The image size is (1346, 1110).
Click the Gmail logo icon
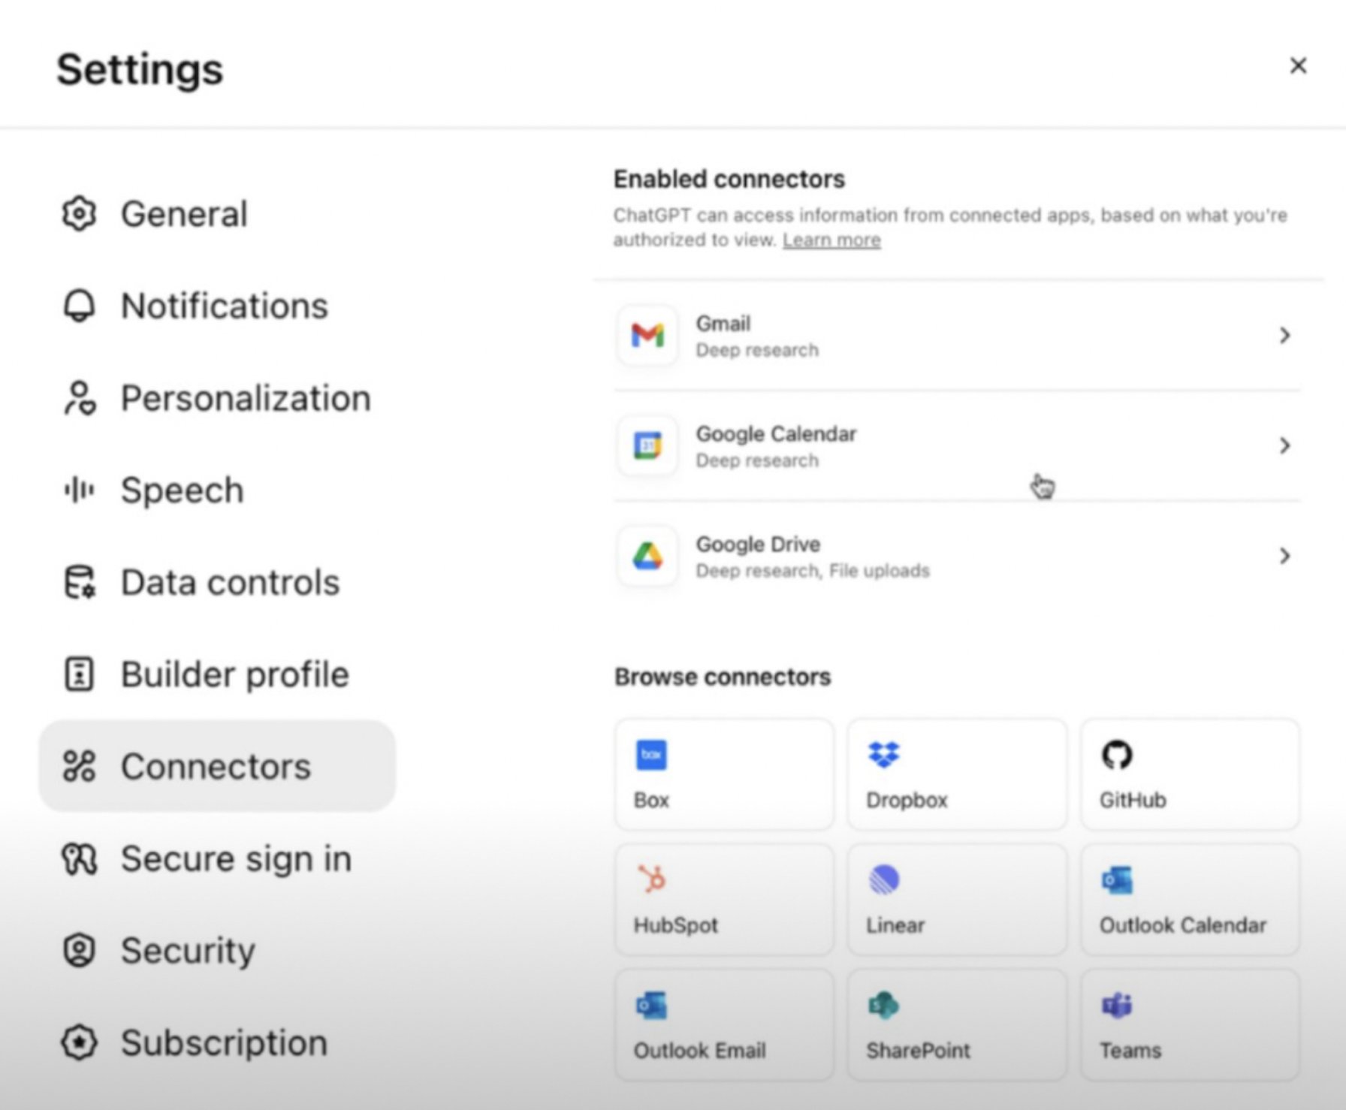647,335
